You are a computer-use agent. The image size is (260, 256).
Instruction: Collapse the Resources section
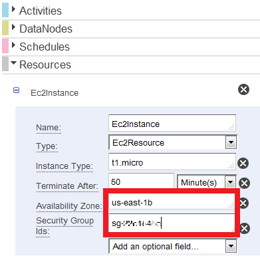(x=13, y=63)
